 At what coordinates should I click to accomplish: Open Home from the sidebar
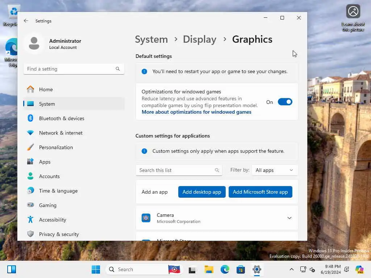point(74,89)
